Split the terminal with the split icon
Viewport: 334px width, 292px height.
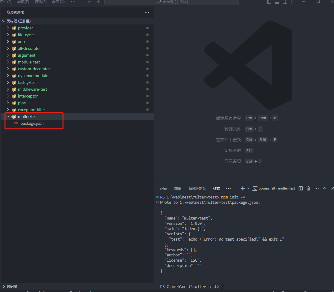pyautogui.click(x=300, y=189)
